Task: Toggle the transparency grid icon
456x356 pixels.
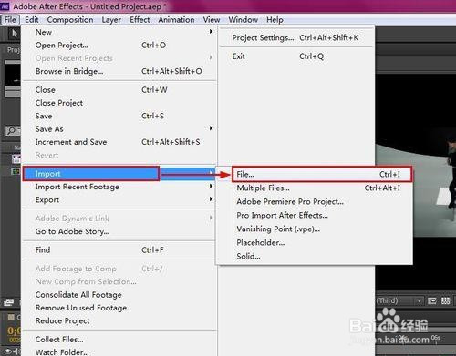Action: click(446, 300)
